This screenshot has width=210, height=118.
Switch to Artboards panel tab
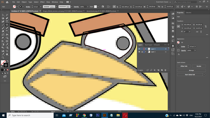[x=157, y=45]
